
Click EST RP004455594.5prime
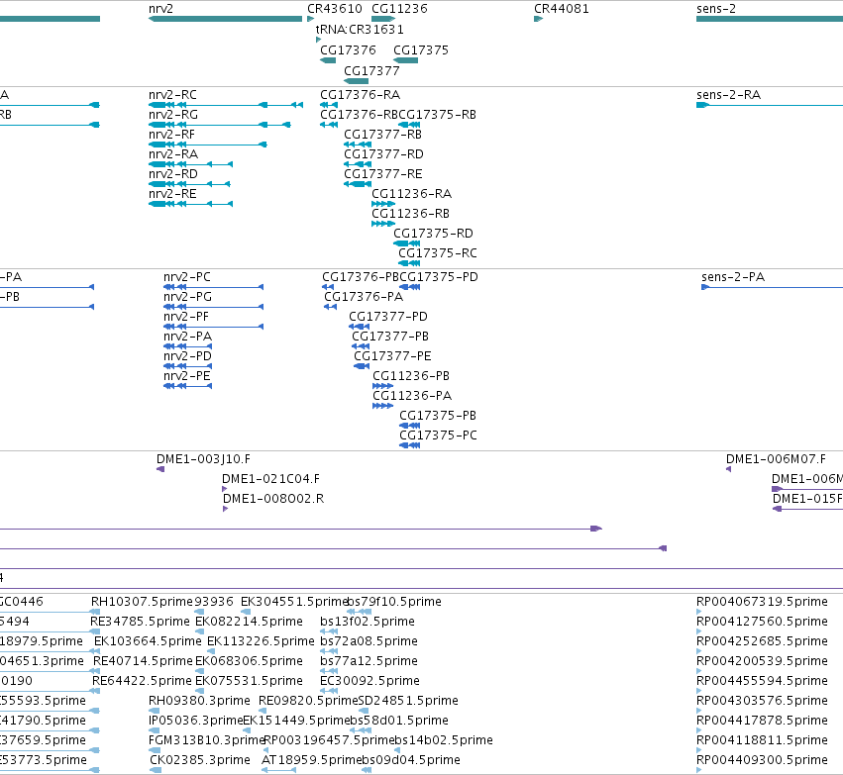pyautogui.click(x=762, y=682)
